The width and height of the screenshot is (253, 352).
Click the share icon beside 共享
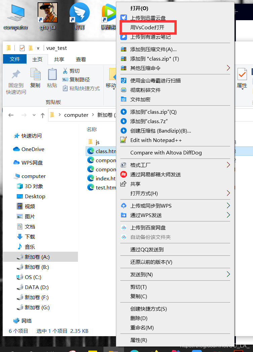[x=124, y=184]
